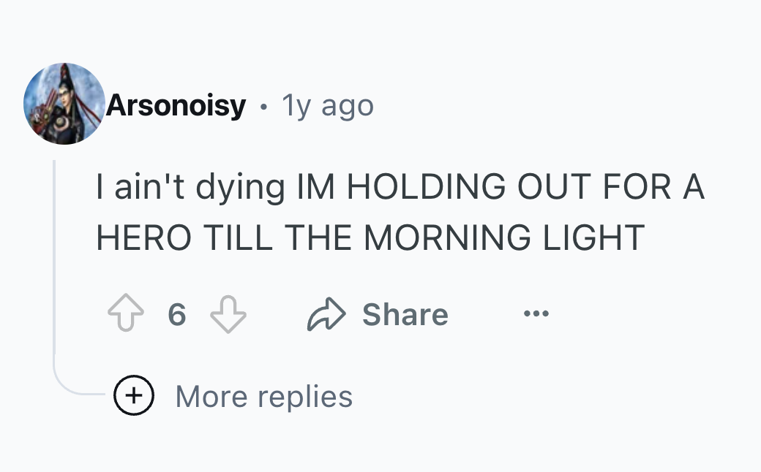This screenshot has height=472, width=761.
Task: Click the word MORNING in the comment
Action: (x=447, y=237)
